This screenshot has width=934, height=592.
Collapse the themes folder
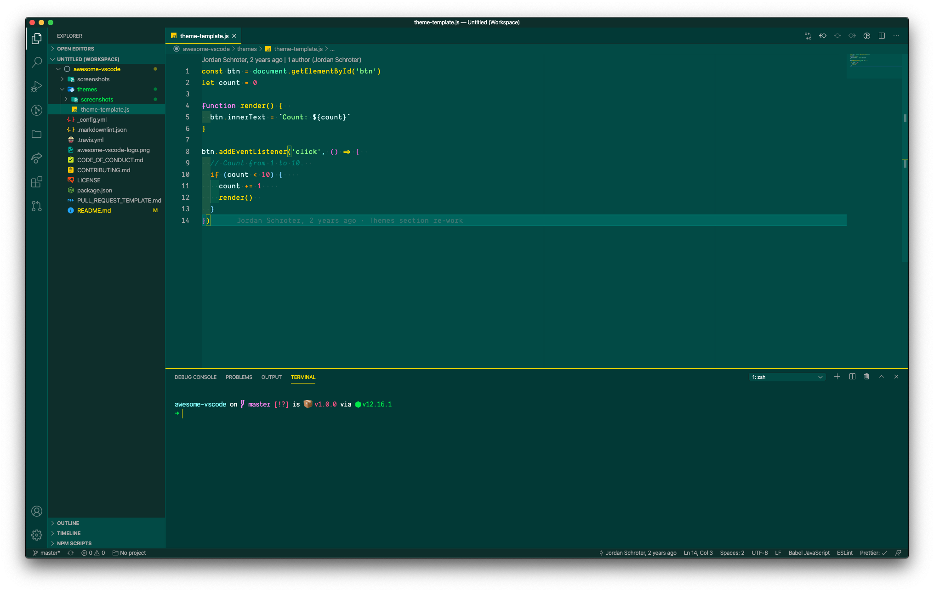pos(87,90)
